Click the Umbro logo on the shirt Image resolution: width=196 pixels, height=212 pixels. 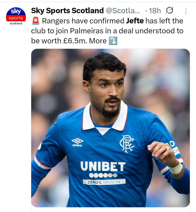[77, 142]
